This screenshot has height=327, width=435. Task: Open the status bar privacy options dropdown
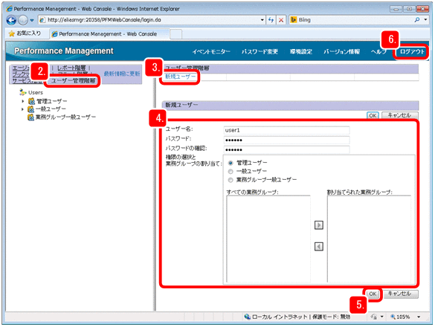[382, 317]
